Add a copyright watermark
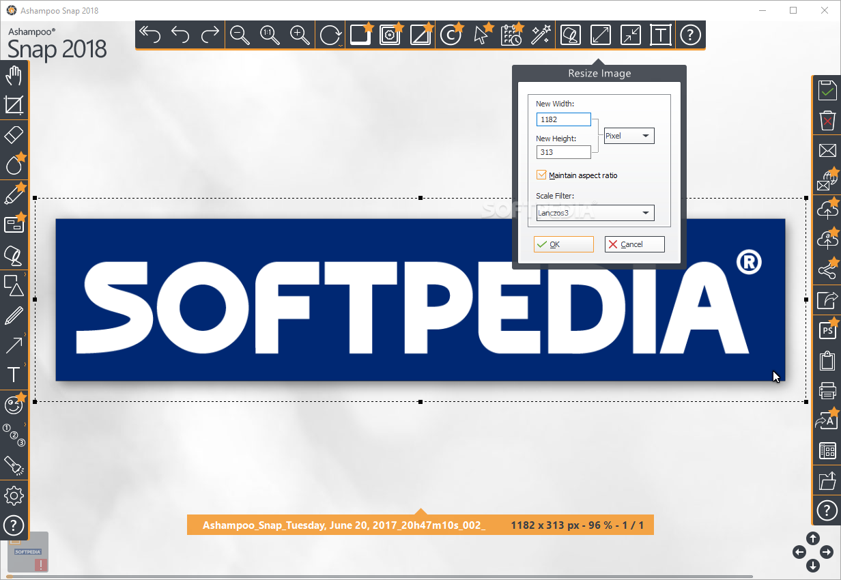Viewport: 841px width, 580px height. pyautogui.click(x=451, y=35)
